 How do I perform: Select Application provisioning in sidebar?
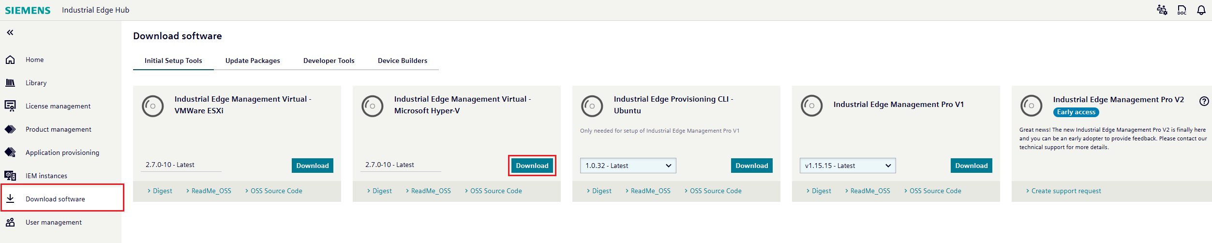[x=62, y=152]
